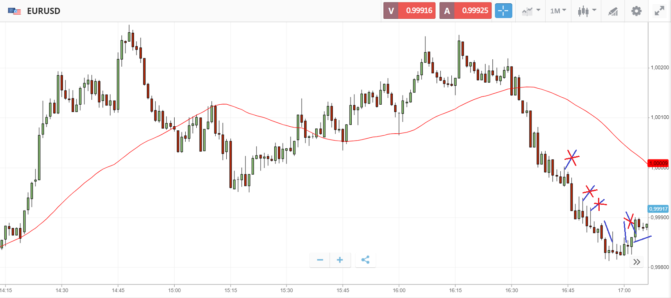Share the chart via share icon
The image size is (671, 298).
(x=365, y=260)
